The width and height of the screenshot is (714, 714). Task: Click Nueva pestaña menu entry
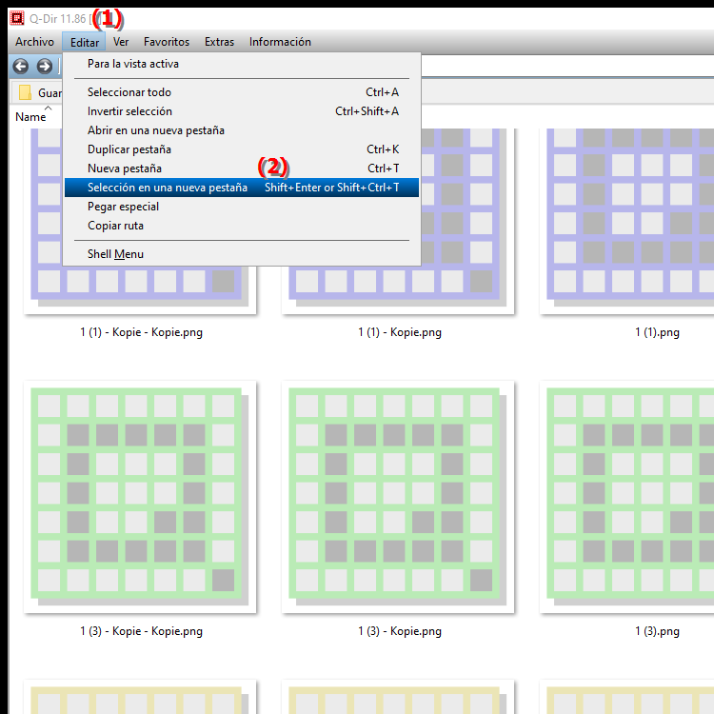[242, 169]
